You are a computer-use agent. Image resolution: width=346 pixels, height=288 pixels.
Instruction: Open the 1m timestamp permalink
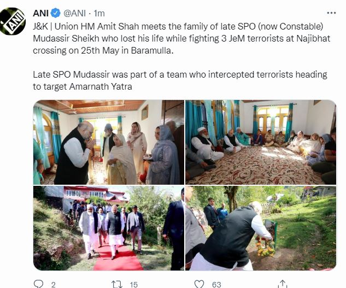click(99, 14)
